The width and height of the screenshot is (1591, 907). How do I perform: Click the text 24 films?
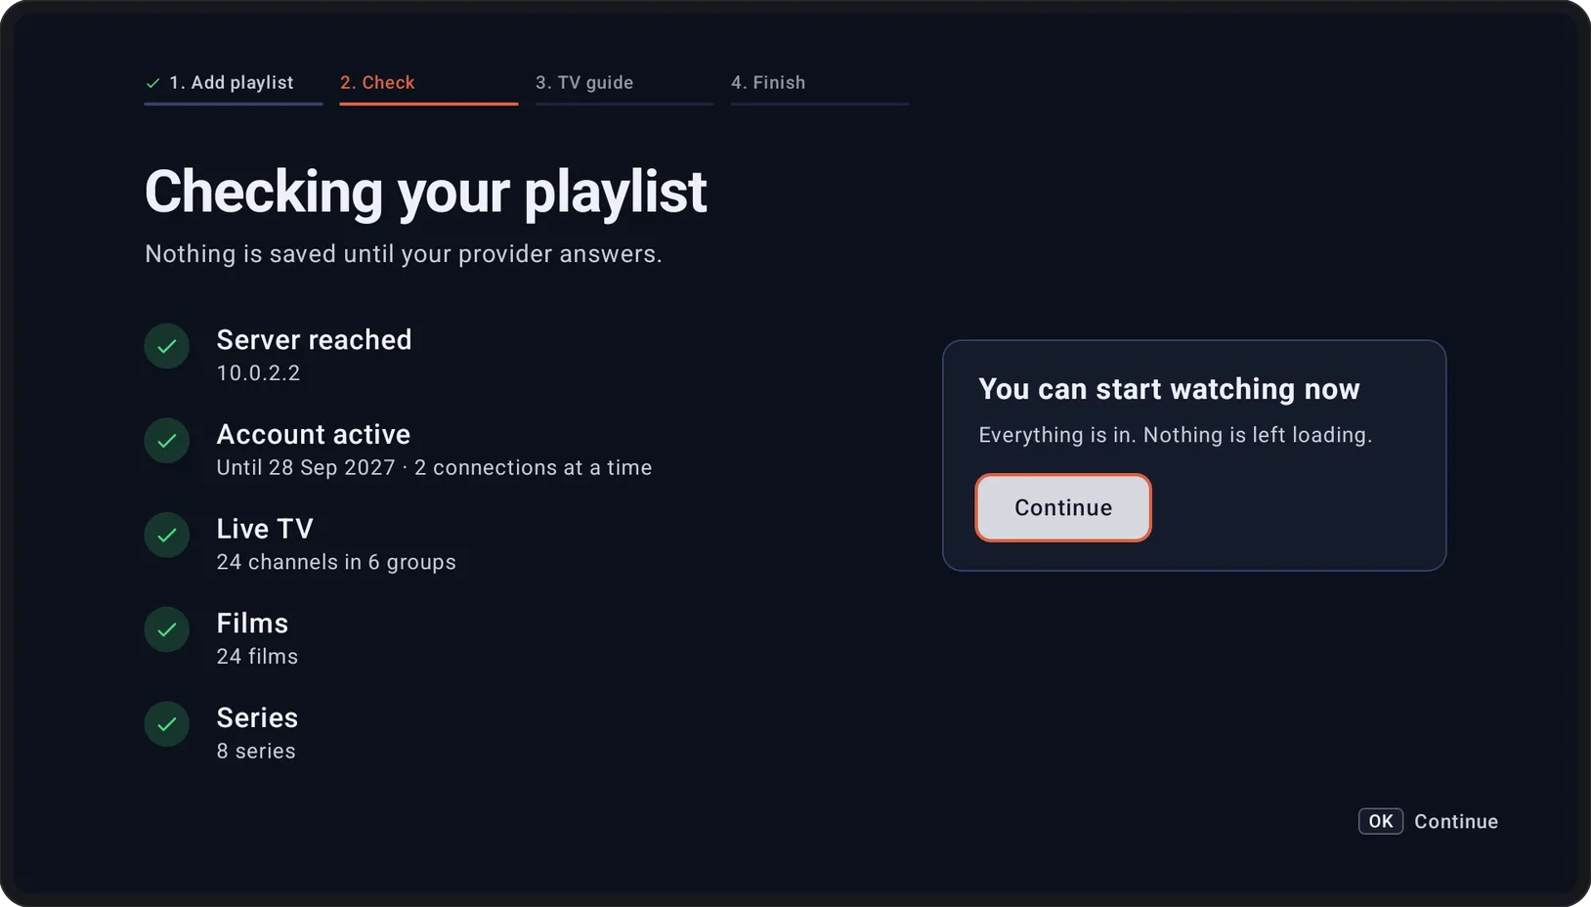(257, 657)
